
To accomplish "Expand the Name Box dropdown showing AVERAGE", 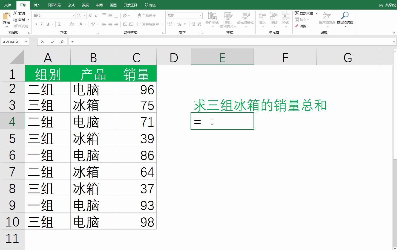I will [x=26, y=42].
